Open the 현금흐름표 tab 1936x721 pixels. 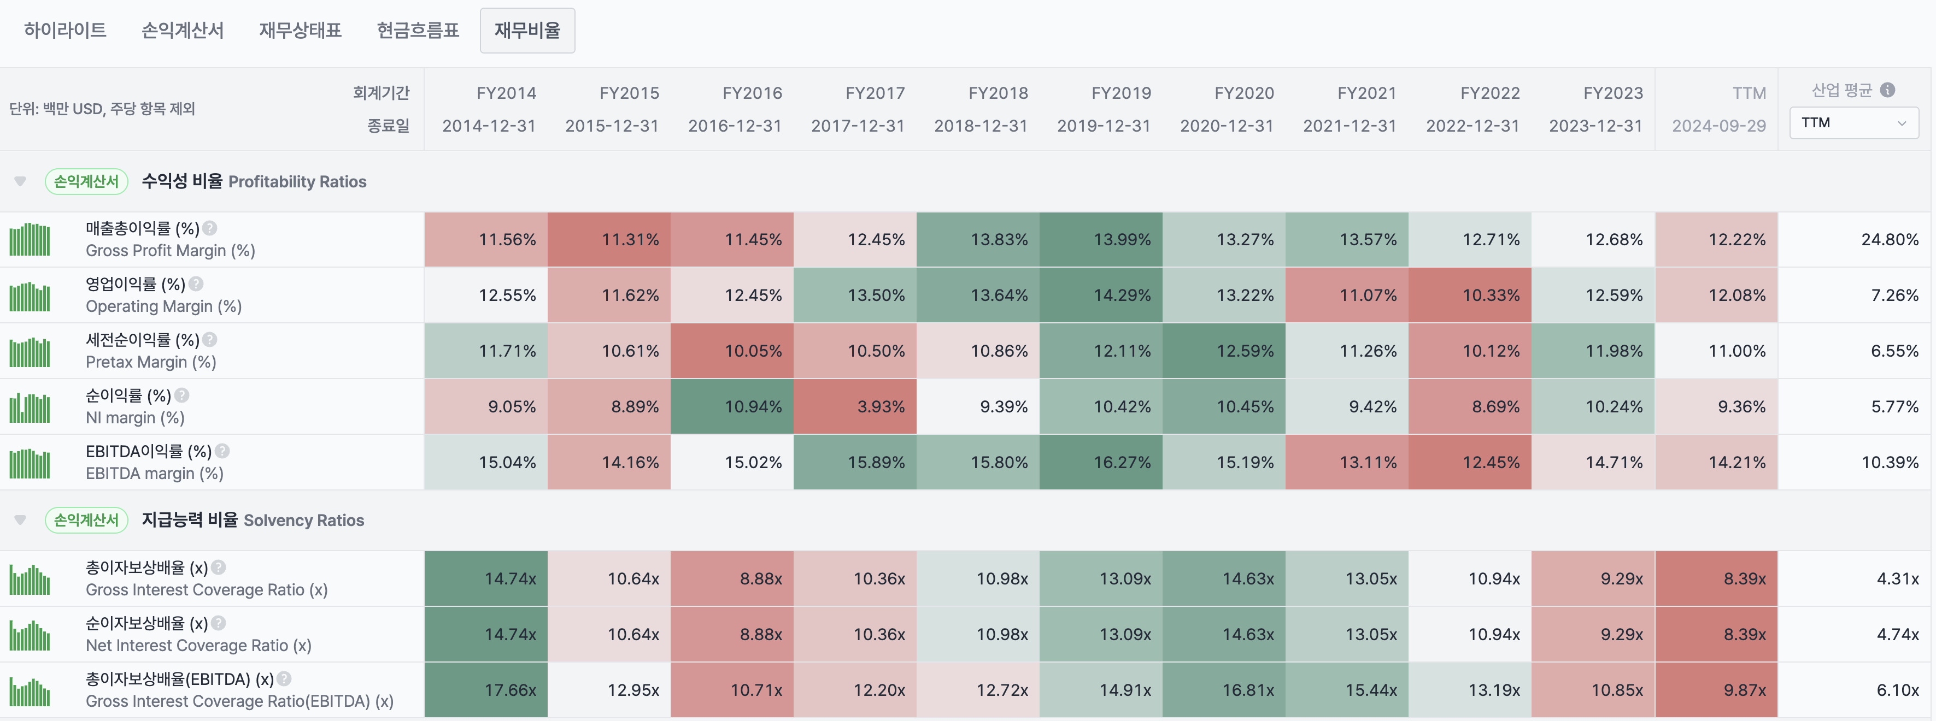coord(418,31)
